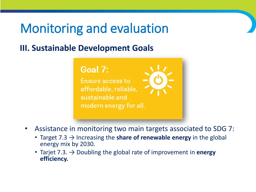
Task: Click the 'Assistance in monitoring two main targets' bullet
Action: (134, 129)
